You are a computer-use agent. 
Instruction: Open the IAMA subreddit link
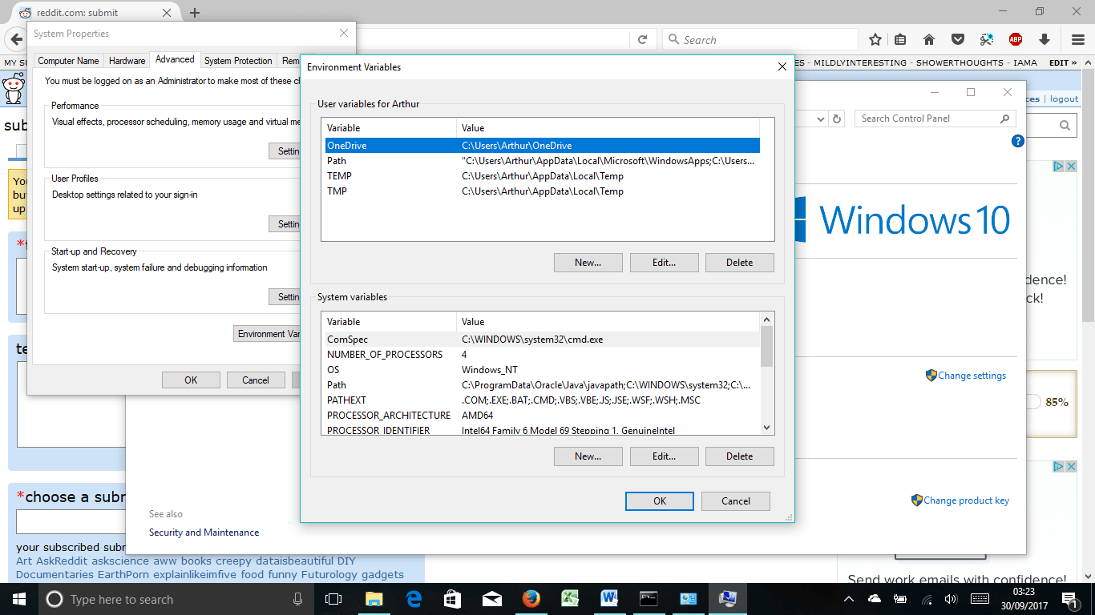1024,62
